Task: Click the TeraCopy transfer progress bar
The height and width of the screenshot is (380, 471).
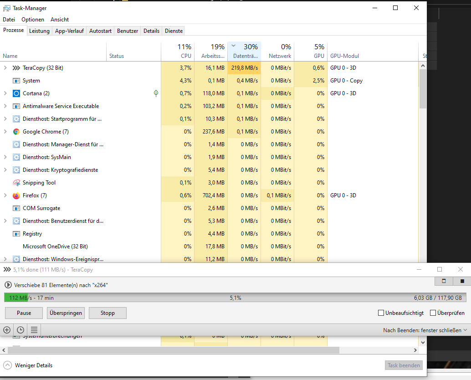Action: click(235, 298)
